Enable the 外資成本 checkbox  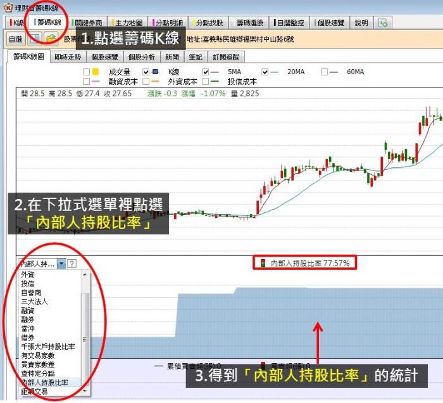click(146, 82)
